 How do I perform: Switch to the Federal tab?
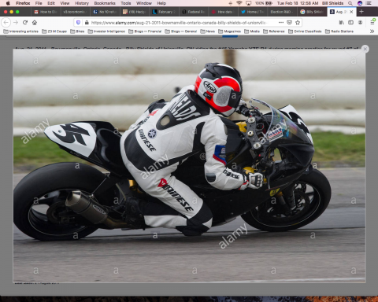tap(194, 12)
